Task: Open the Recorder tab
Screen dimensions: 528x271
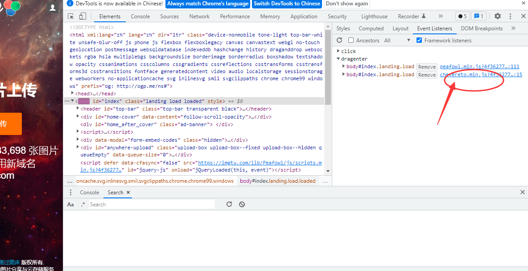Action: pyautogui.click(x=412, y=16)
